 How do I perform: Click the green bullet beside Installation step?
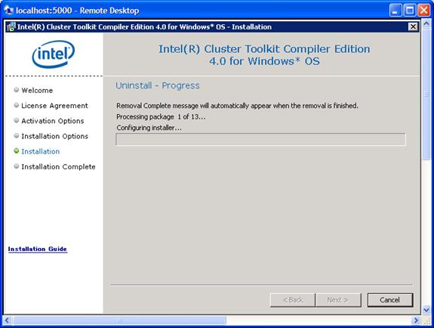(x=17, y=150)
